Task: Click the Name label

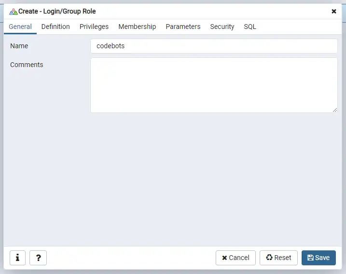Action: (x=19, y=46)
